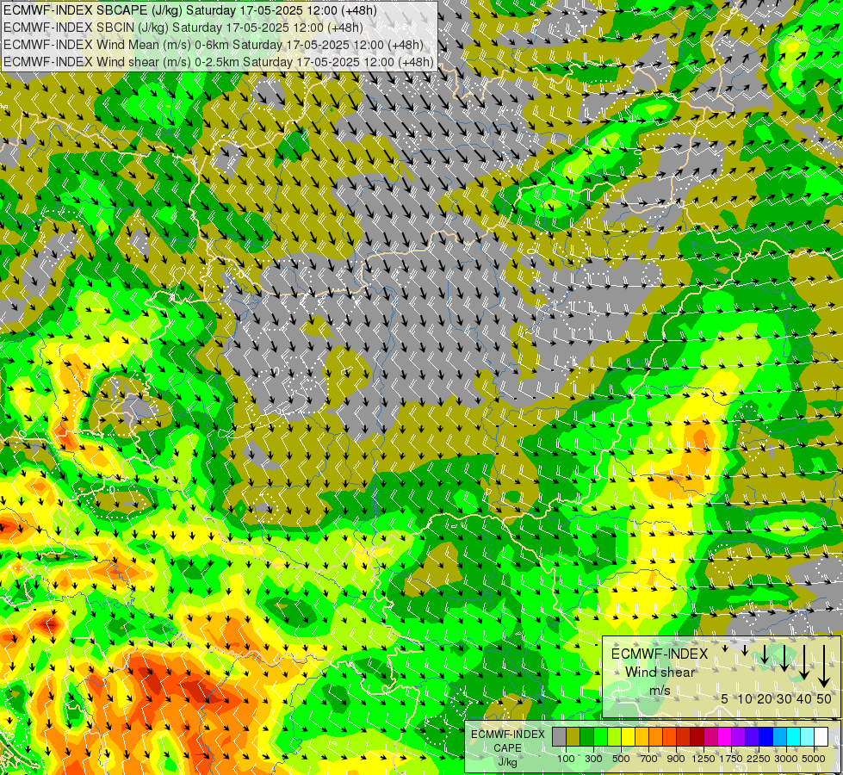The image size is (843, 775).
Task: Click the Wind shear 0-2.5km title line
Action: click(218, 62)
